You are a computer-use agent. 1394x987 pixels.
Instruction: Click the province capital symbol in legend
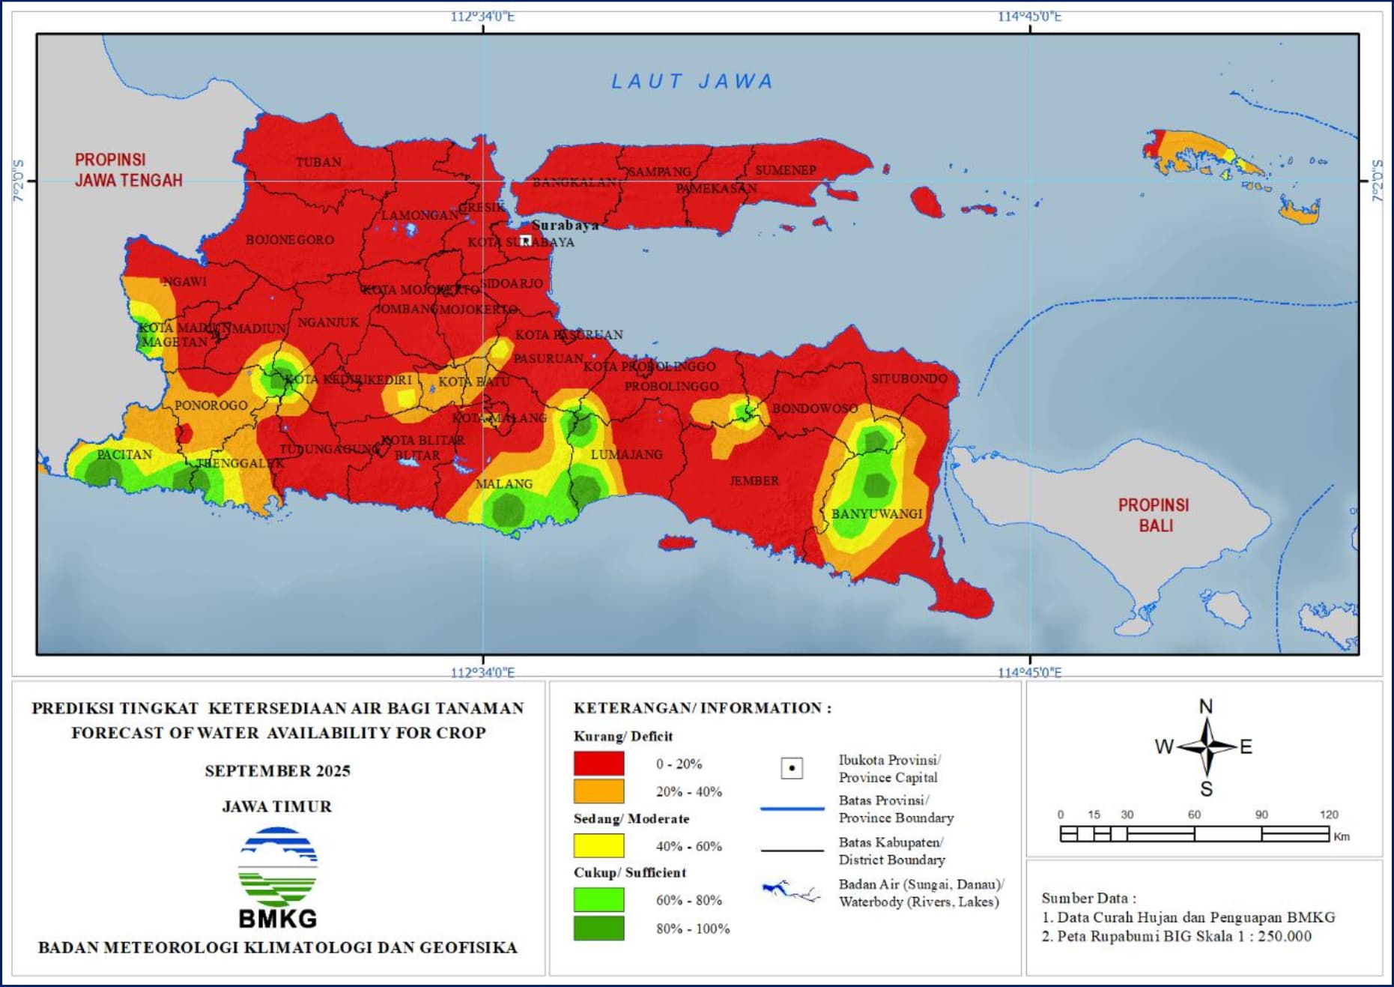click(x=792, y=768)
